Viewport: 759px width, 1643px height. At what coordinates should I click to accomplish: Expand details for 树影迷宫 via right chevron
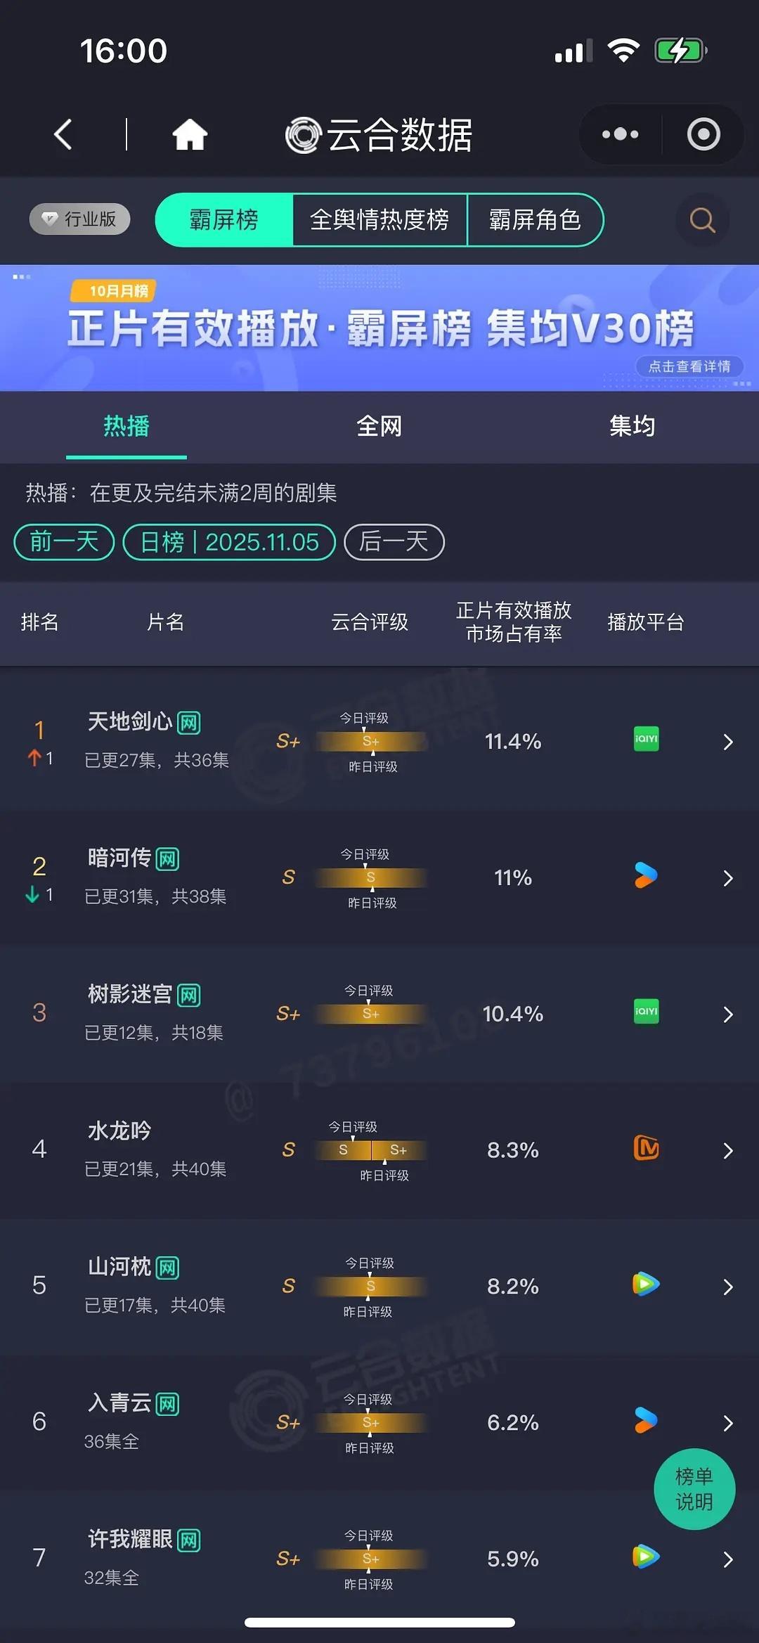coord(727,1014)
